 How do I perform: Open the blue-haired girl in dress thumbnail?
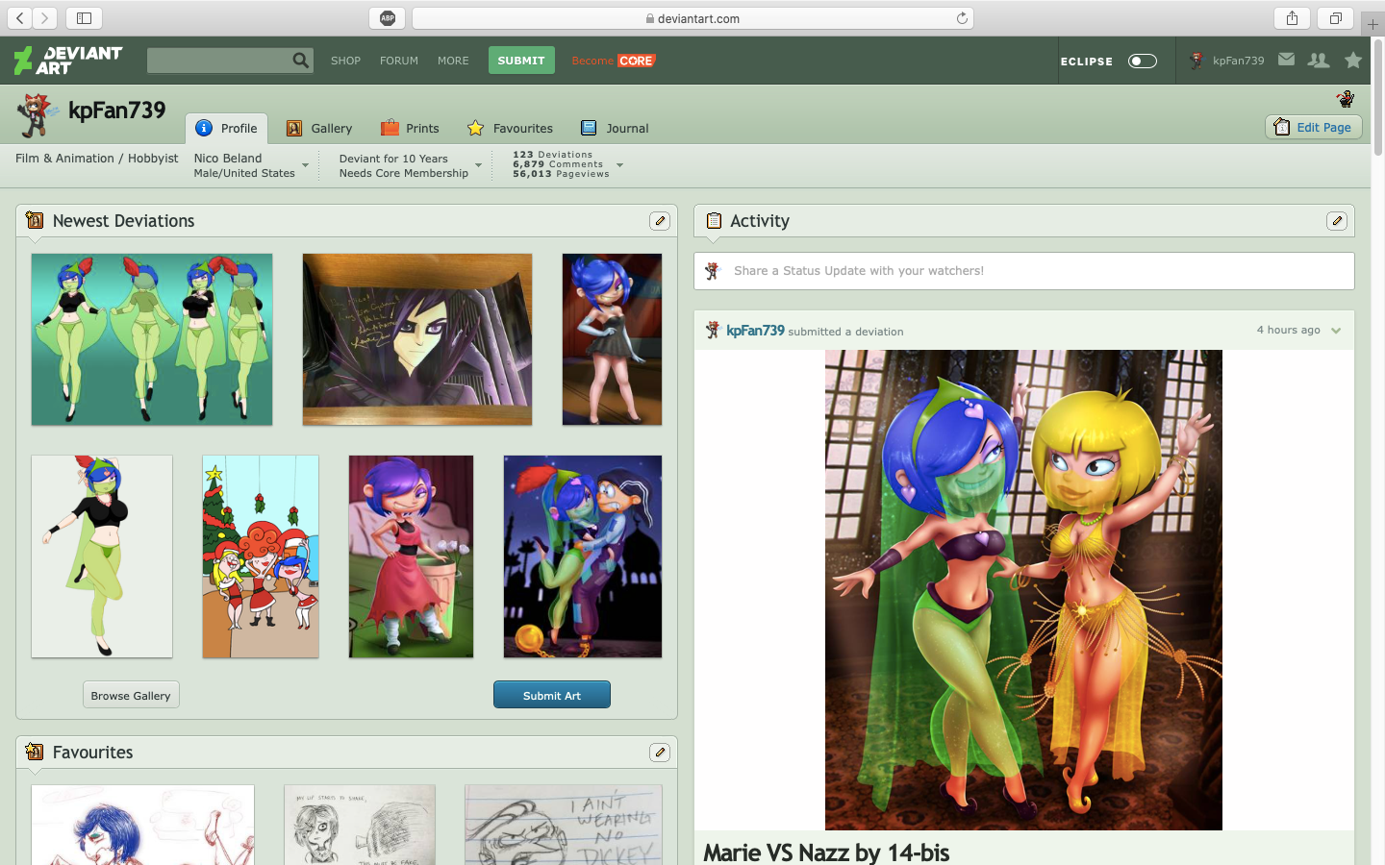(612, 339)
